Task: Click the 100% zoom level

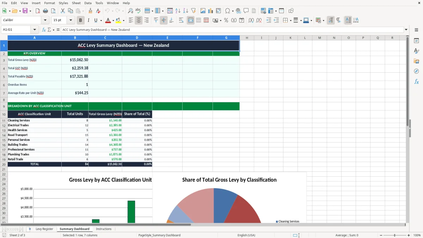Action: click(x=417, y=235)
